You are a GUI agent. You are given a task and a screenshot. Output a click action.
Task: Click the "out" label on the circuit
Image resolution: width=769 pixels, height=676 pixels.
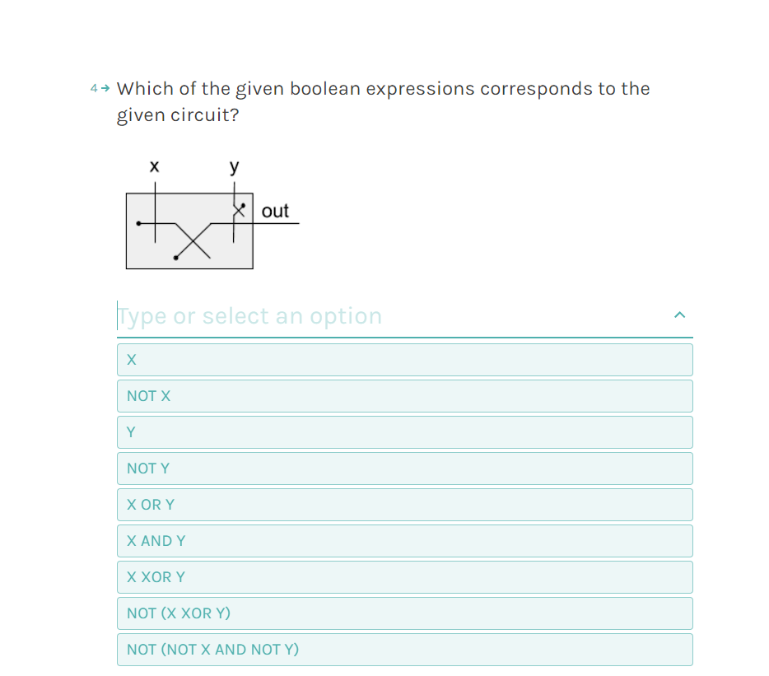coord(276,211)
